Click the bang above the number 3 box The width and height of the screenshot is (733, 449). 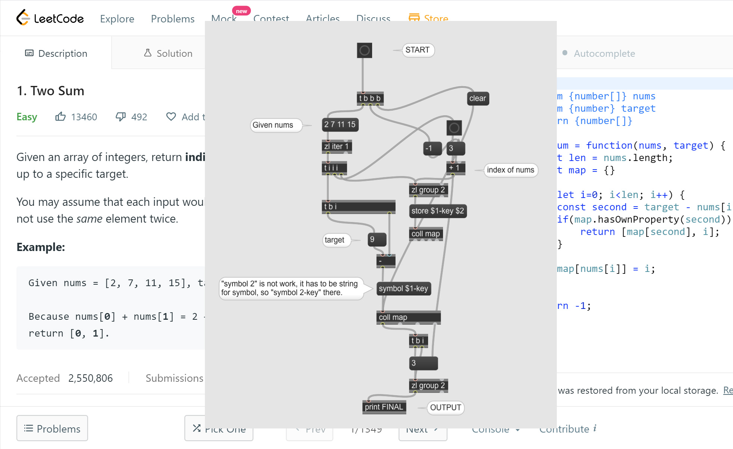pyautogui.click(x=454, y=128)
